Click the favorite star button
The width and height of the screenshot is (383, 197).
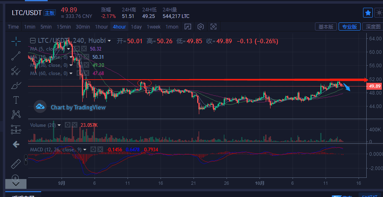pos(368,13)
